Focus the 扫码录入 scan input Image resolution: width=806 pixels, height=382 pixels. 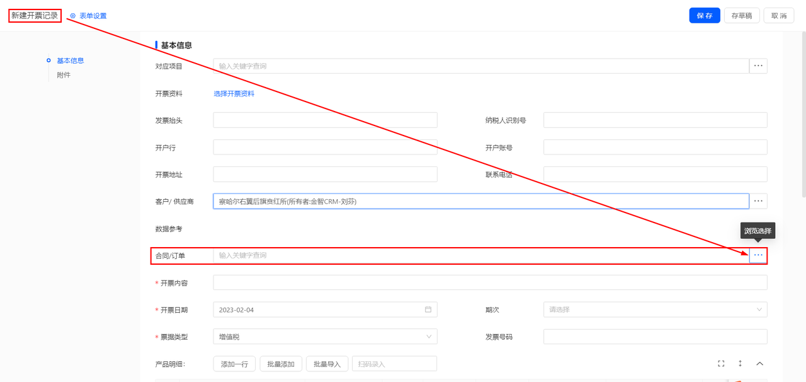(x=394, y=364)
